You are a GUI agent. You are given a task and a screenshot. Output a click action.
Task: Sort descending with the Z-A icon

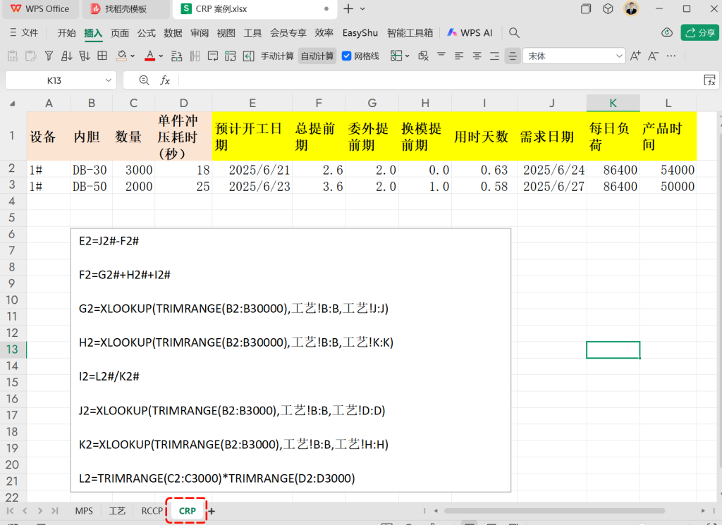[85, 56]
